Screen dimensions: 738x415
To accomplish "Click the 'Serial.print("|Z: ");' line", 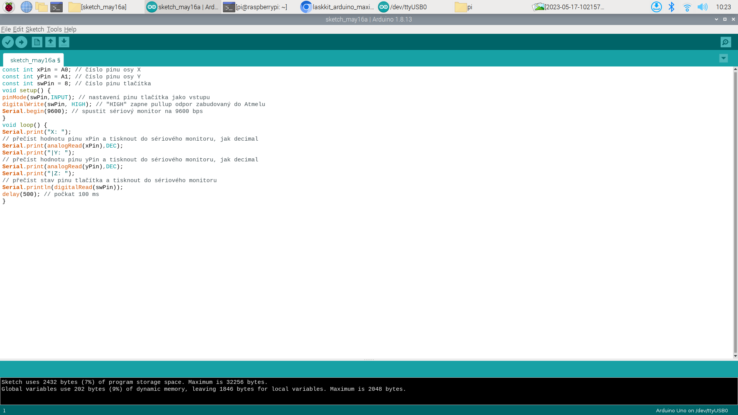I will (38, 174).
